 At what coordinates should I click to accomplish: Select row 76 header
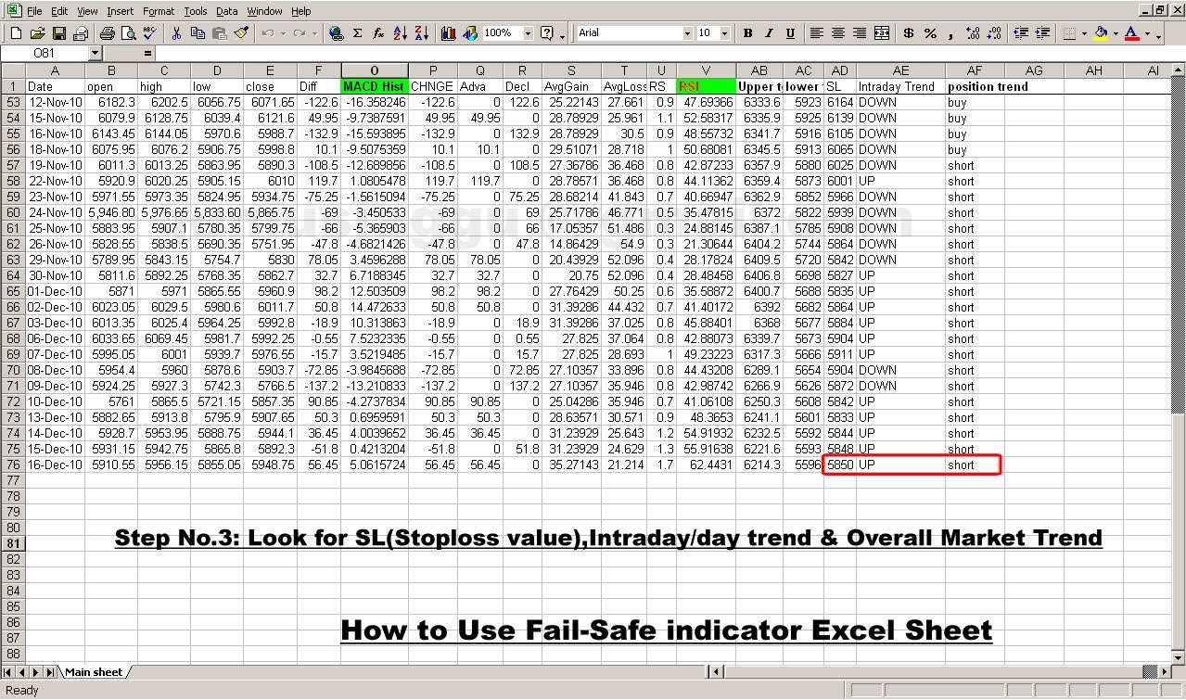click(x=12, y=465)
